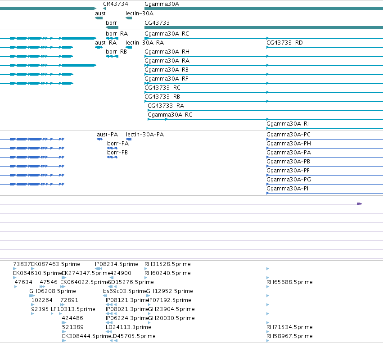Select the CR43734 gene label
383x343 pixels.
[x=116, y=4]
